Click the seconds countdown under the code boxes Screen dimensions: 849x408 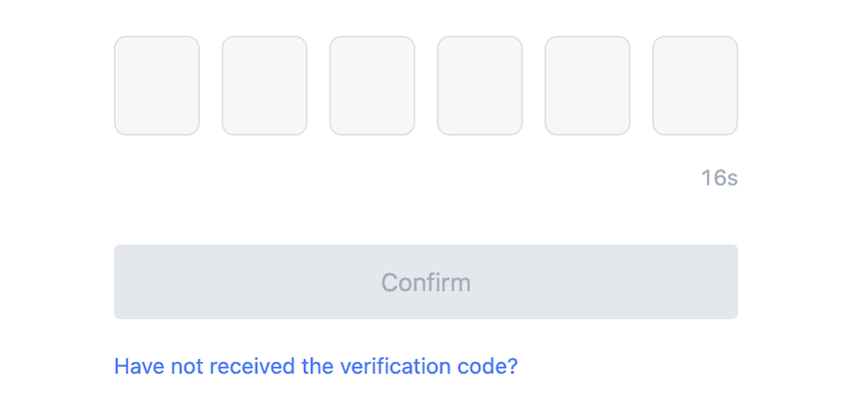click(x=719, y=179)
